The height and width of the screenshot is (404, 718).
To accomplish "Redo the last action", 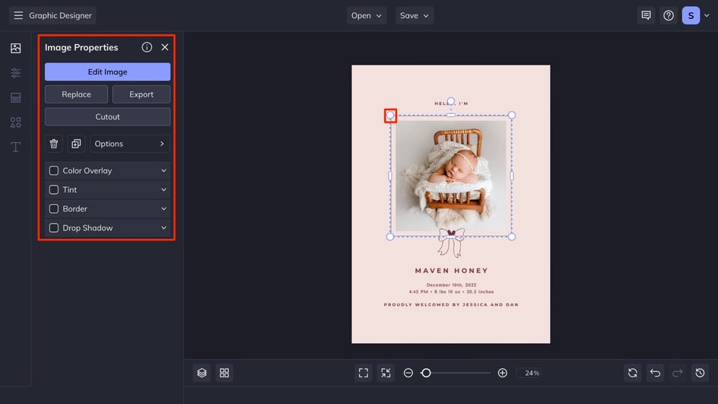I will point(678,373).
